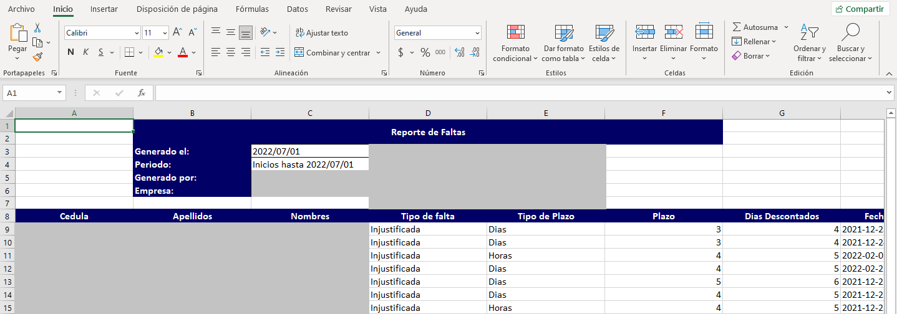Switch to the Archivo tab
This screenshot has height=314, width=897.
(x=21, y=9)
